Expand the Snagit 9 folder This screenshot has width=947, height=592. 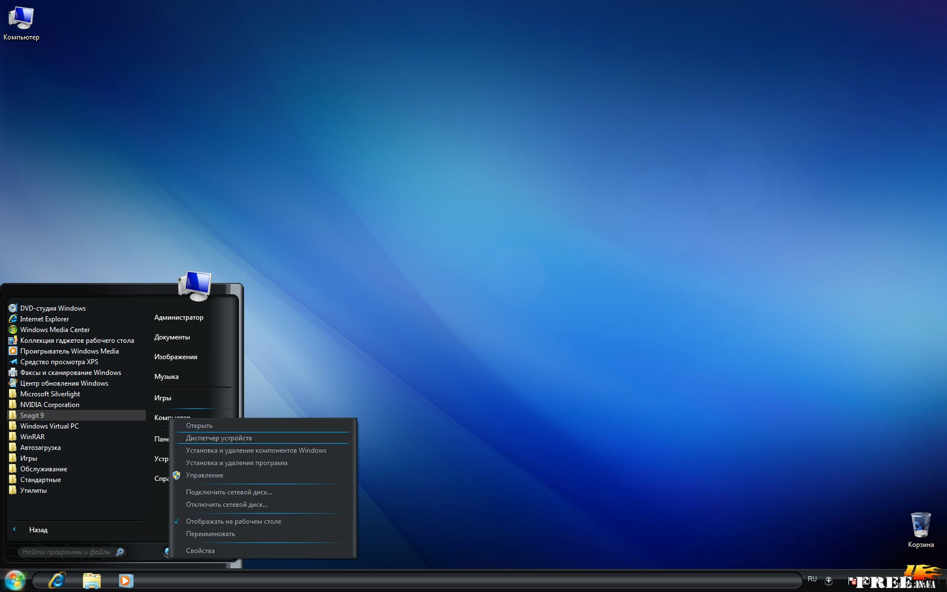(77, 416)
